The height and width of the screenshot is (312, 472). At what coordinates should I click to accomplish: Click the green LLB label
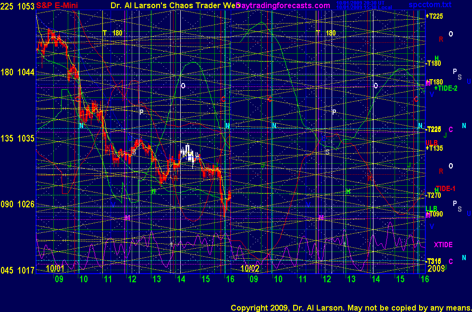(431, 208)
